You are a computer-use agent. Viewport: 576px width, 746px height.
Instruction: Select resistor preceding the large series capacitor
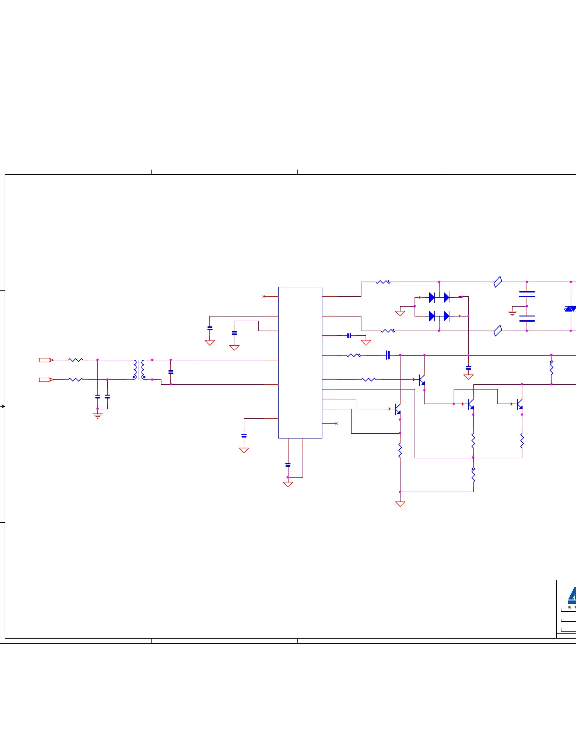(x=354, y=355)
